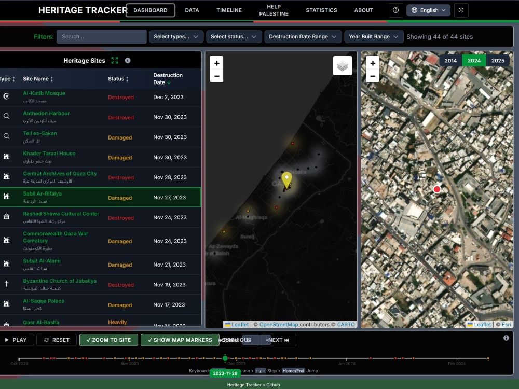Viewport: 519px width, 389px height.
Task: Select the Sabil Ar-Rifaiya table row
Action: click(100, 198)
